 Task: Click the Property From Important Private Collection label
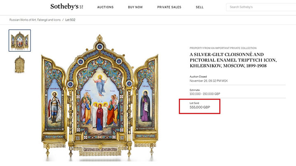pos(223,48)
